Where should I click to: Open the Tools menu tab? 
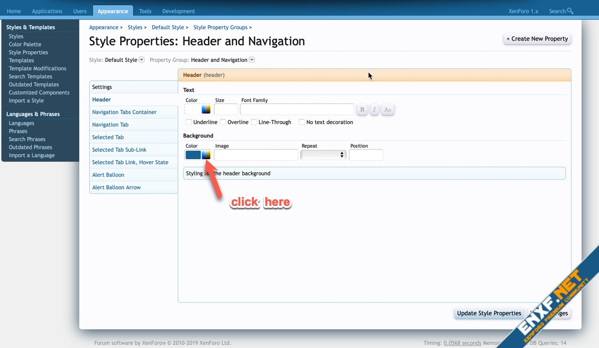pyautogui.click(x=145, y=11)
